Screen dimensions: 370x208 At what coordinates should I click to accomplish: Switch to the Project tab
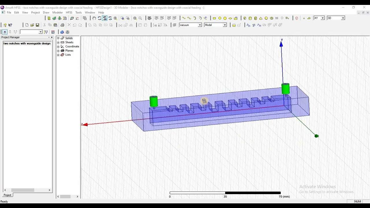(7, 195)
